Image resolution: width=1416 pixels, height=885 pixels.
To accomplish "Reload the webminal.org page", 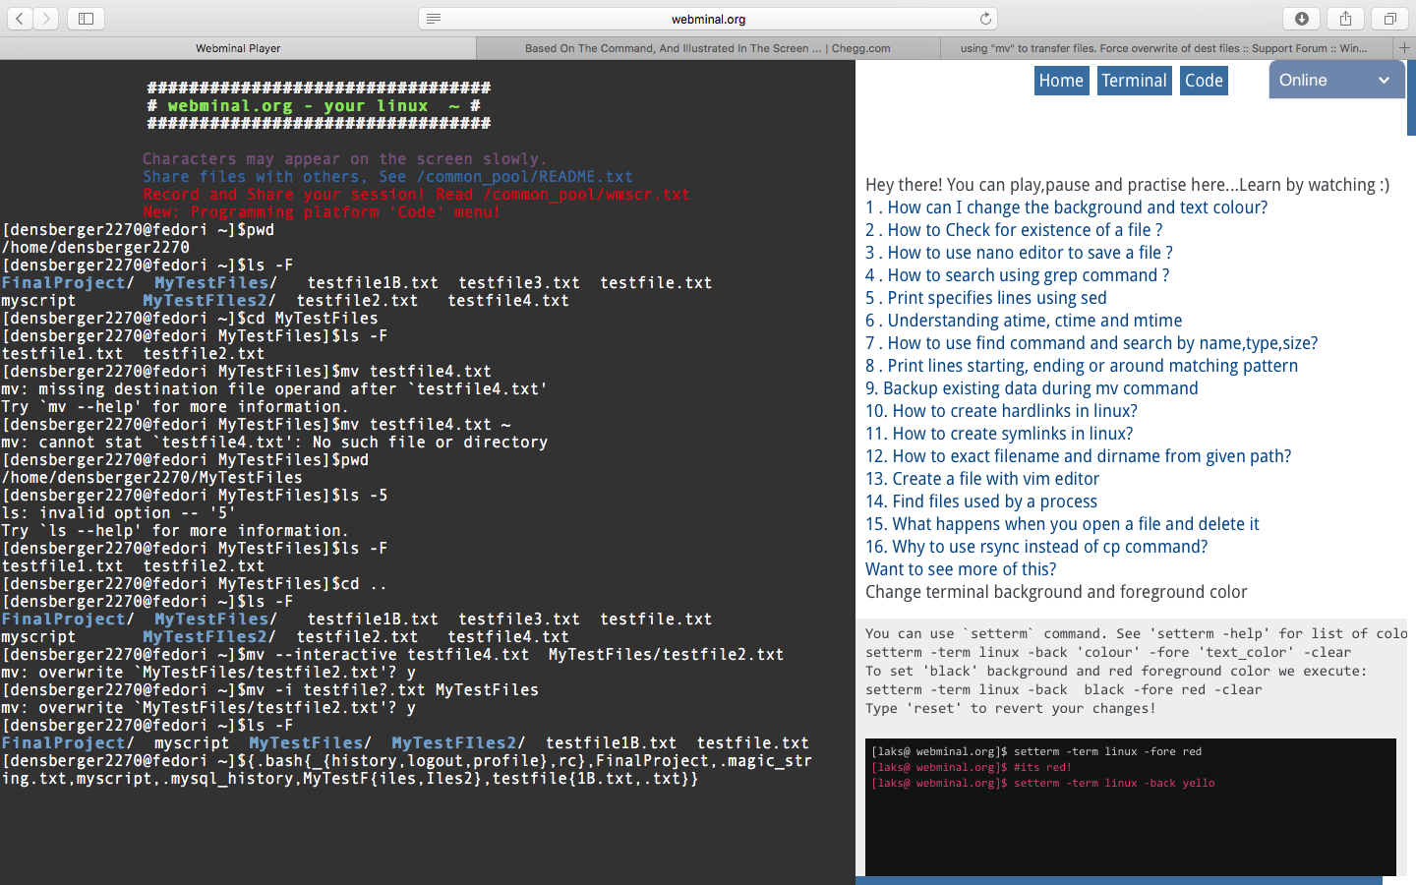I will tap(985, 19).
